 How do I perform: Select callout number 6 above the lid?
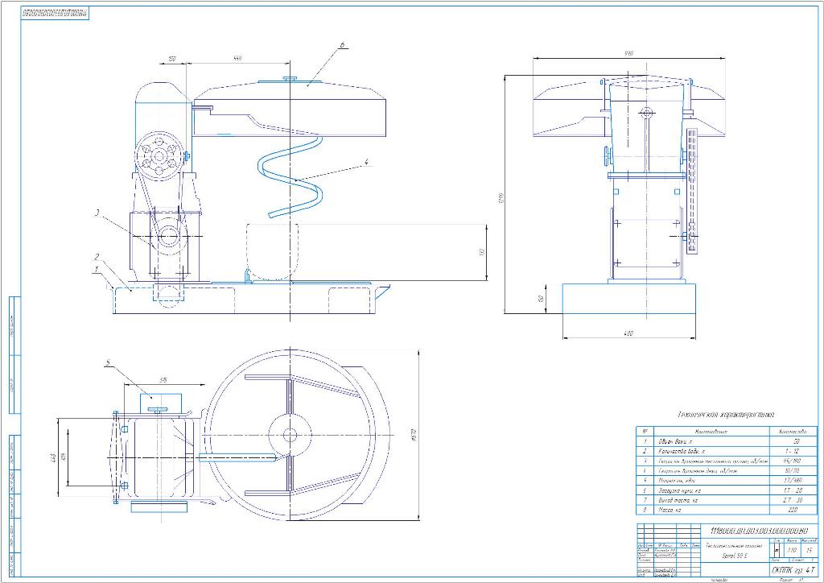pos(342,44)
